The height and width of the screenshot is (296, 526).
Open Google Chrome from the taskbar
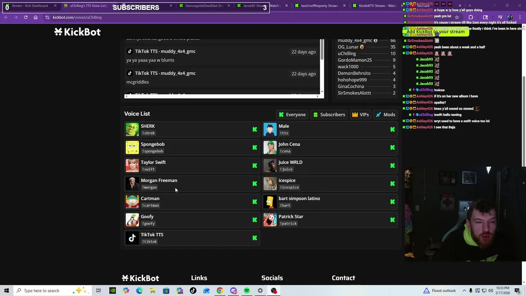pyautogui.click(x=220, y=291)
